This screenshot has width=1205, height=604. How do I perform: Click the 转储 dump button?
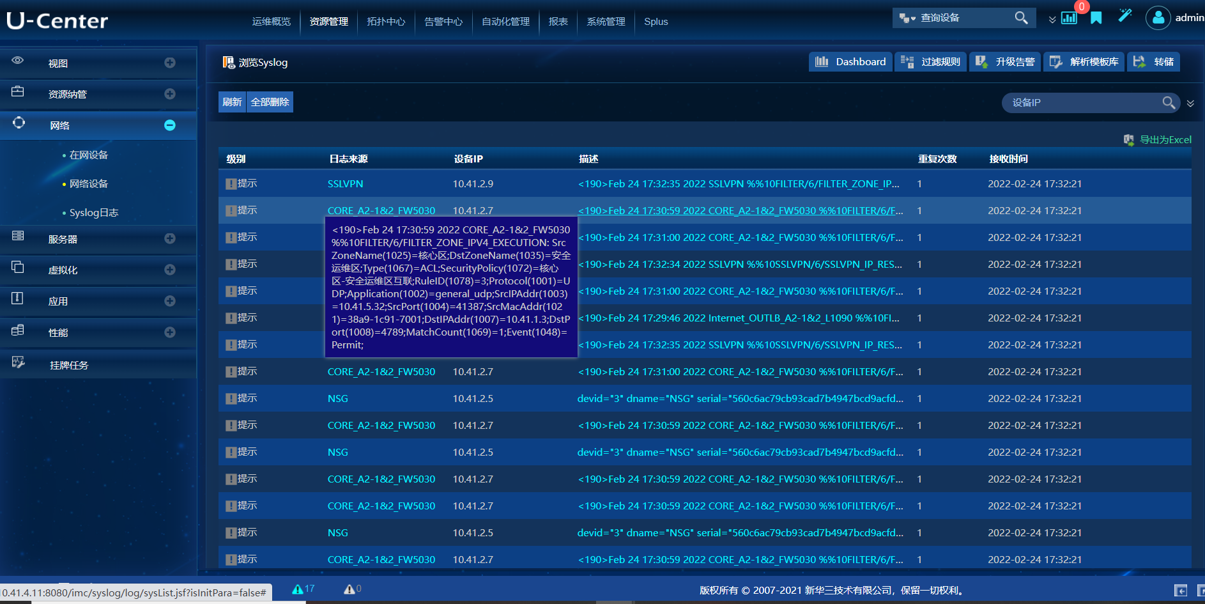coord(1153,62)
